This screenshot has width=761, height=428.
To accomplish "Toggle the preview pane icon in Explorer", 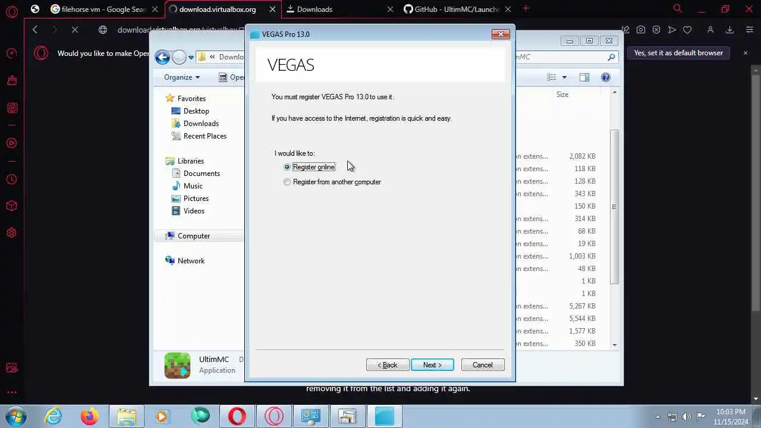I will [x=584, y=77].
